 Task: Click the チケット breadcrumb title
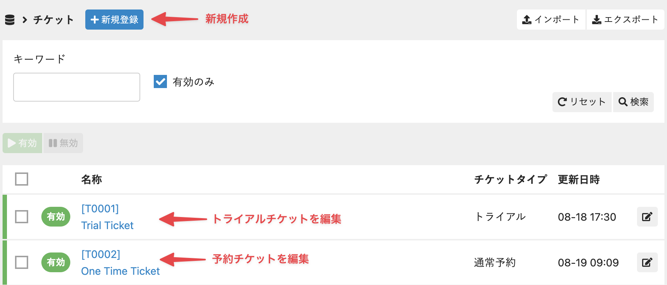tap(53, 20)
